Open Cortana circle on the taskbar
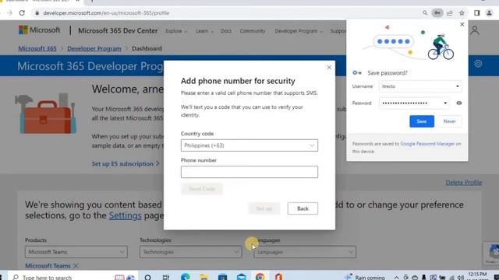This screenshot has width=499, height=280. pyautogui.click(x=147, y=277)
